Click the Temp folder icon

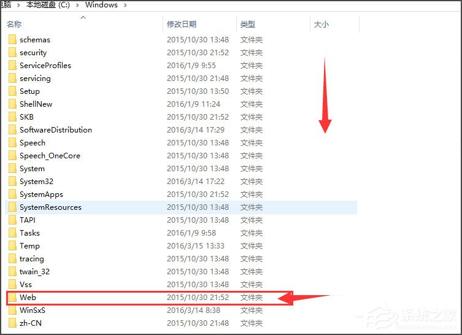12,246
